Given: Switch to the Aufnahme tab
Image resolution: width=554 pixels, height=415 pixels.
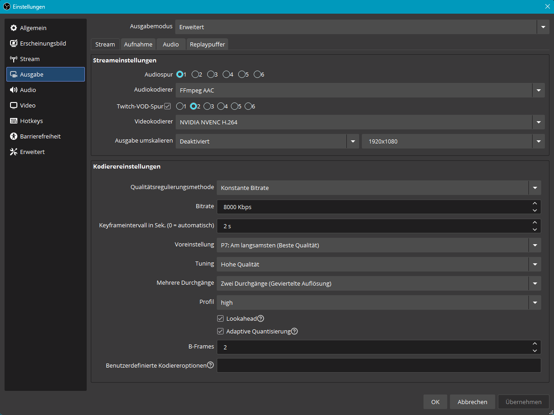Looking at the screenshot, I should pyautogui.click(x=138, y=44).
